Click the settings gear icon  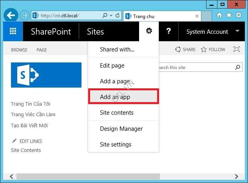coord(149,31)
